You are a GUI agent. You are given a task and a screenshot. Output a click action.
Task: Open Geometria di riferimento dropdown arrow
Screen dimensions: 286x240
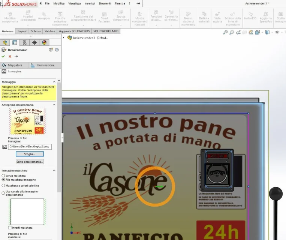tap(171, 25)
